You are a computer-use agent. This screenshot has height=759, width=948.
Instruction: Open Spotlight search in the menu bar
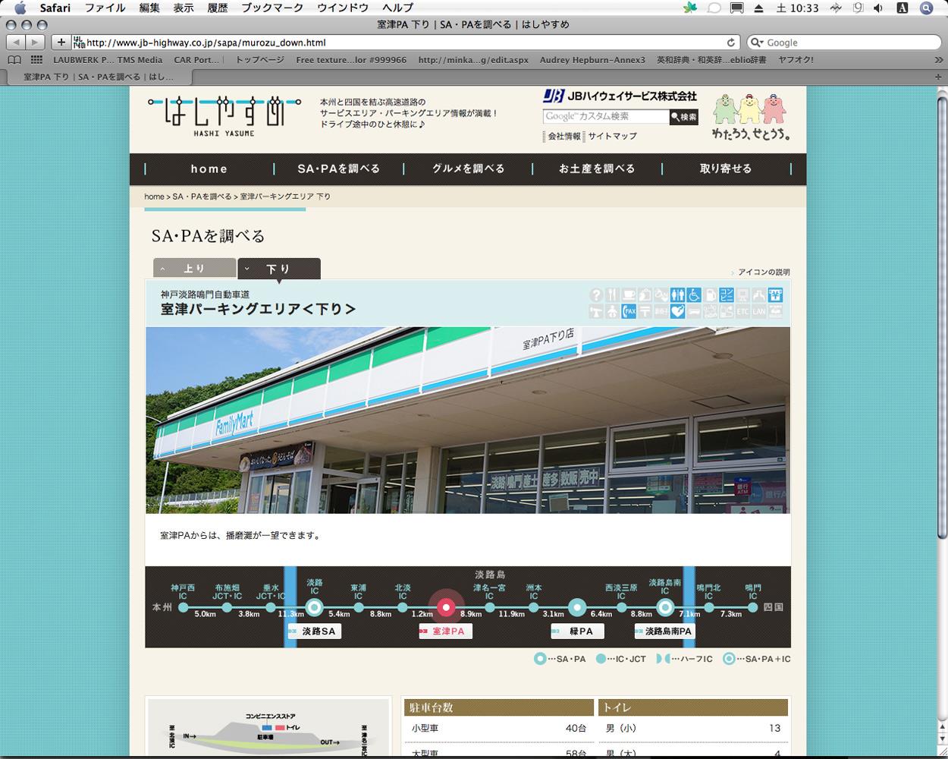point(927,8)
